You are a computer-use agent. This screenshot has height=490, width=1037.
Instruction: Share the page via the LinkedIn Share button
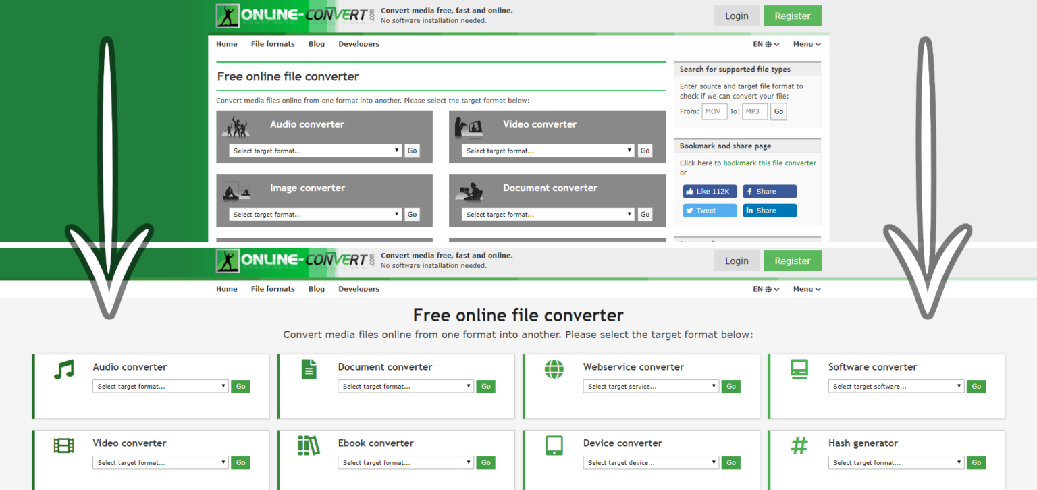click(x=770, y=211)
